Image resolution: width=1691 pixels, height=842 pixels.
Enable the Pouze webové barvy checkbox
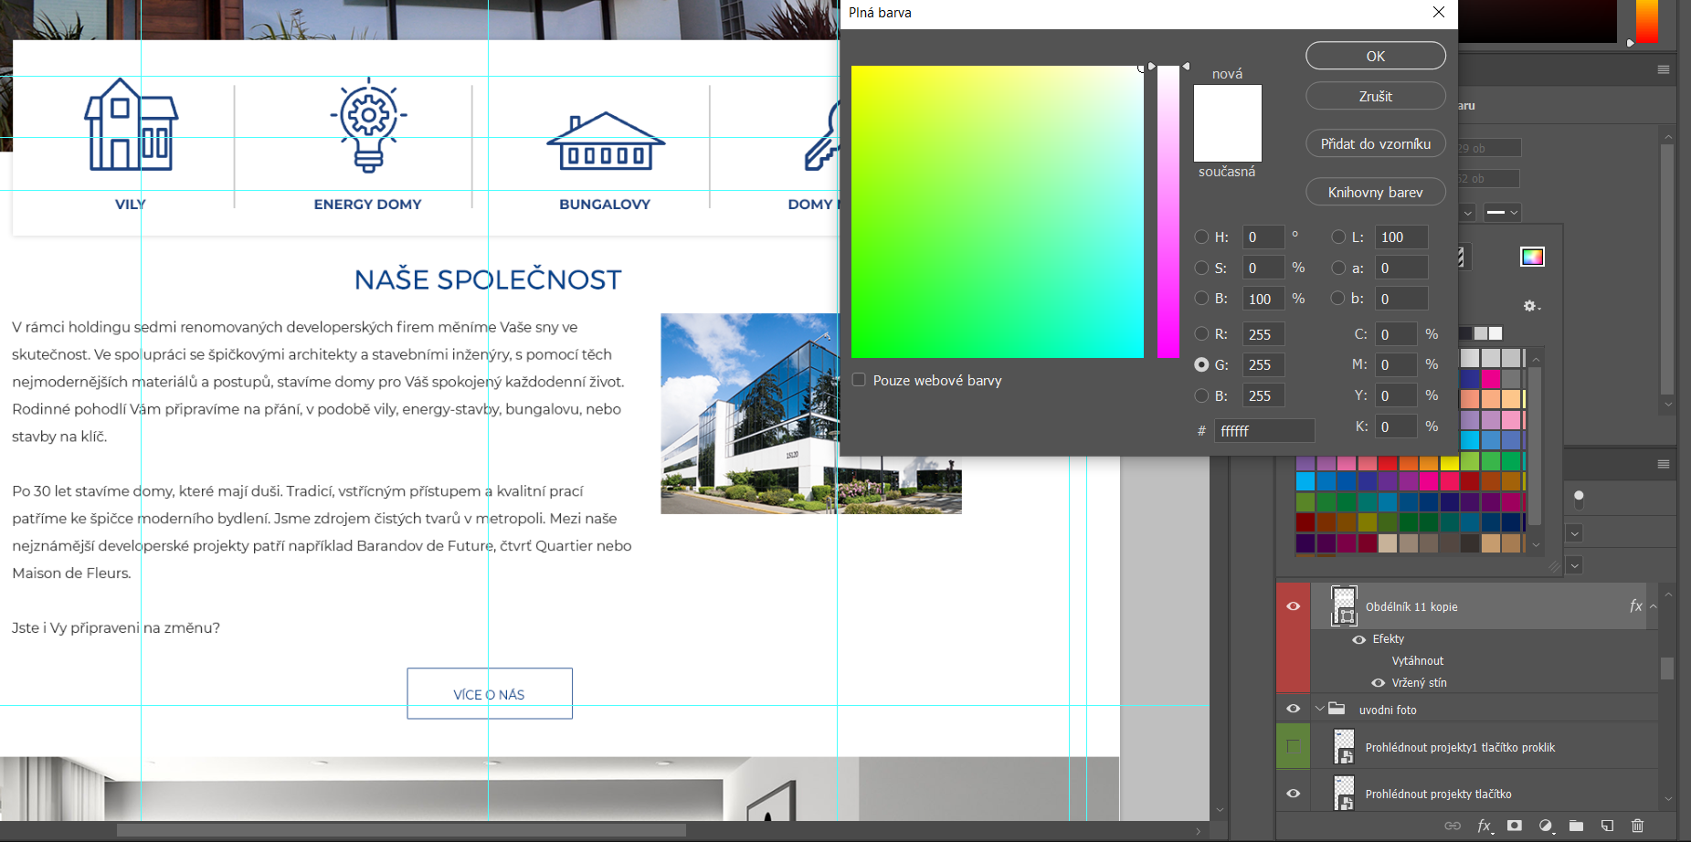[x=859, y=380]
